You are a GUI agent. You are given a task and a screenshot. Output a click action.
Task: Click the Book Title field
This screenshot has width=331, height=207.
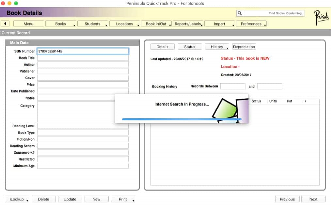click(x=83, y=58)
